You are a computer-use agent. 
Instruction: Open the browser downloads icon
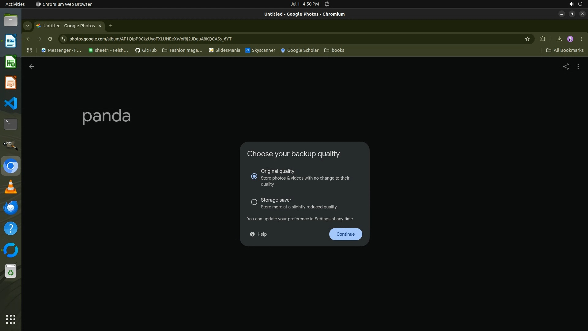tap(559, 39)
